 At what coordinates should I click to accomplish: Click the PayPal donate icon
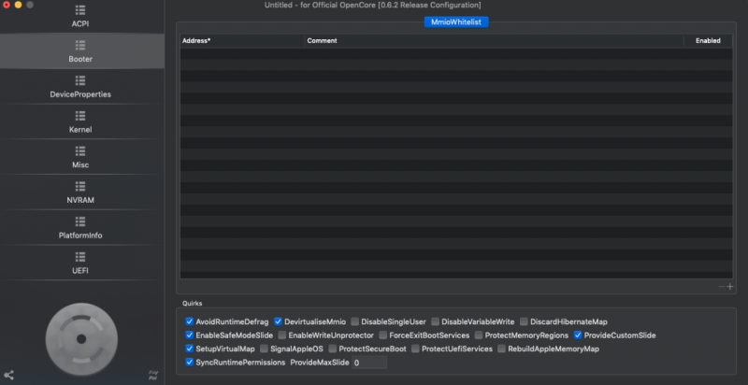point(153,375)
